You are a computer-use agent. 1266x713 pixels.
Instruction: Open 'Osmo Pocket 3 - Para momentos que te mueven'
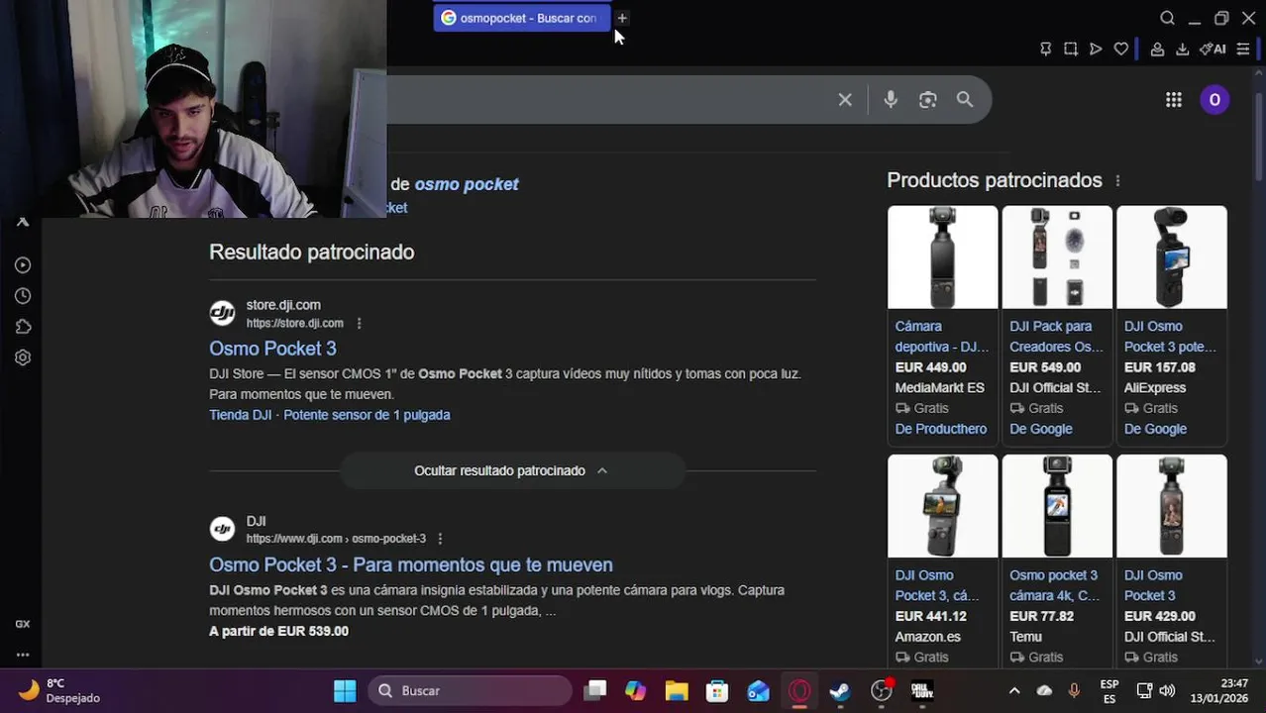411,564
